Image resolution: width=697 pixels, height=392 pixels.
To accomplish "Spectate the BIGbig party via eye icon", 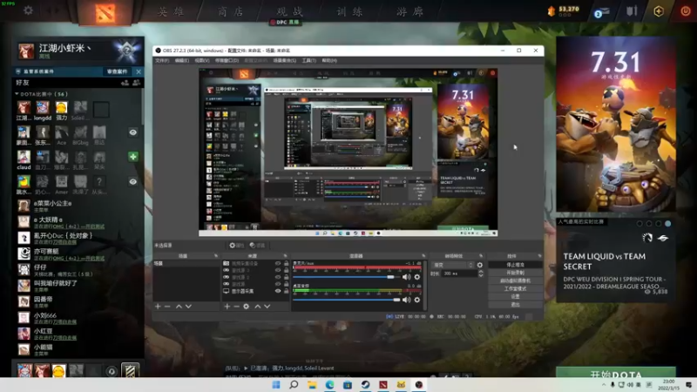I will [x=133, y=132].
